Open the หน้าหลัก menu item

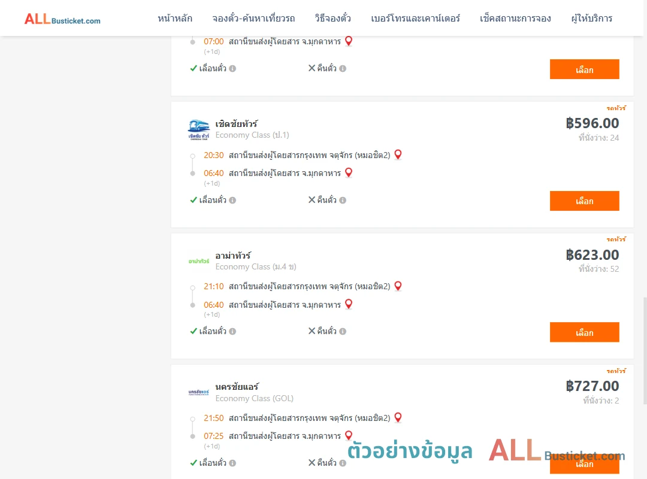pos(175,19)
